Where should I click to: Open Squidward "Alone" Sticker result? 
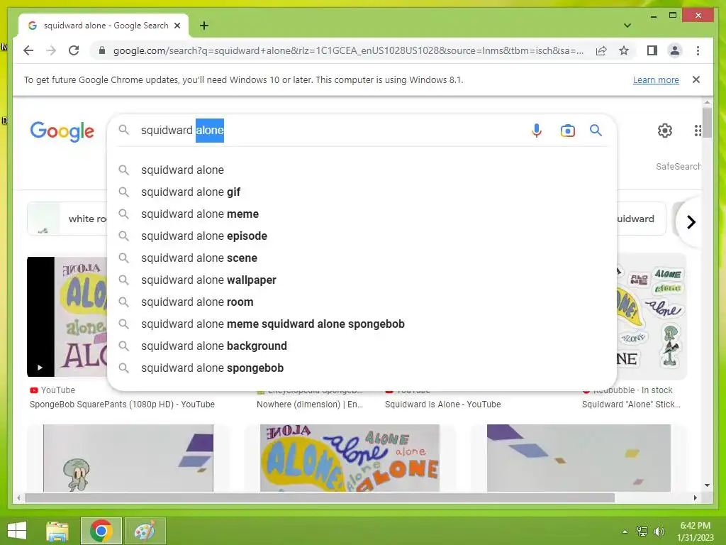(631, 404)
